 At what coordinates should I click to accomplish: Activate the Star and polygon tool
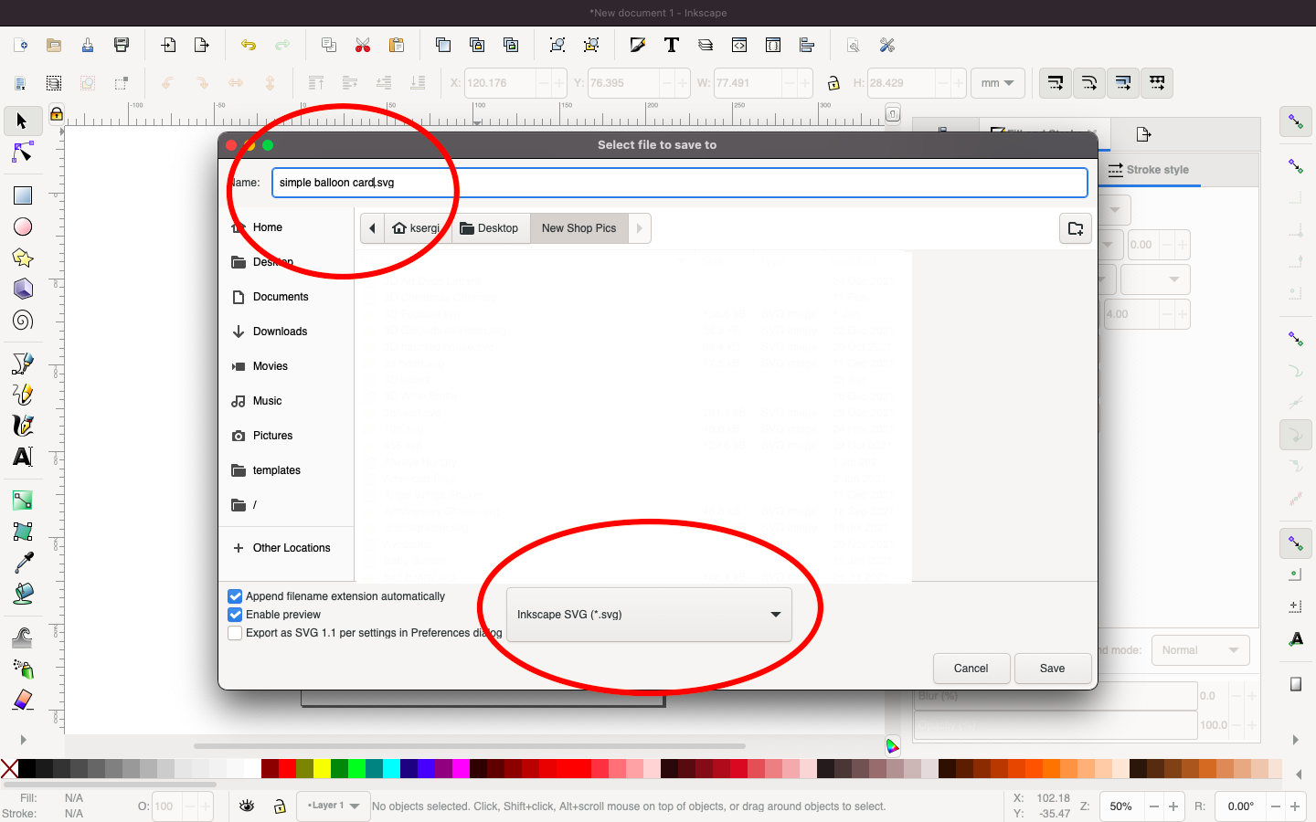[x=23, y=258]
